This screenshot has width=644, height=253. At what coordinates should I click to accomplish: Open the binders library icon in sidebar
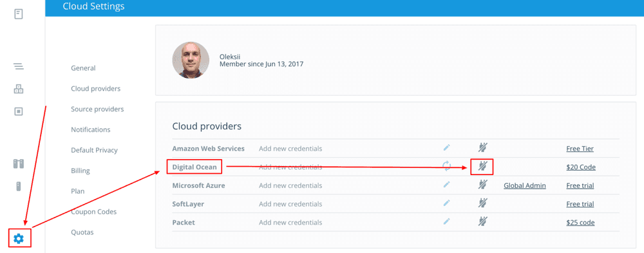(x=19, y=164)
